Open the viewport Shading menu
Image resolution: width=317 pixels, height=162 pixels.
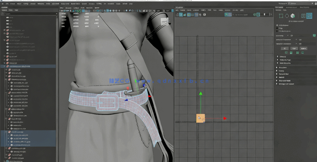click(x=68, y=7)
